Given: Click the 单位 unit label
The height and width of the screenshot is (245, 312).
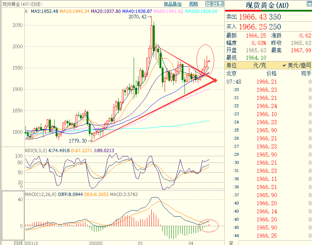Looking at the screenshot, I should tap(231, 65).
